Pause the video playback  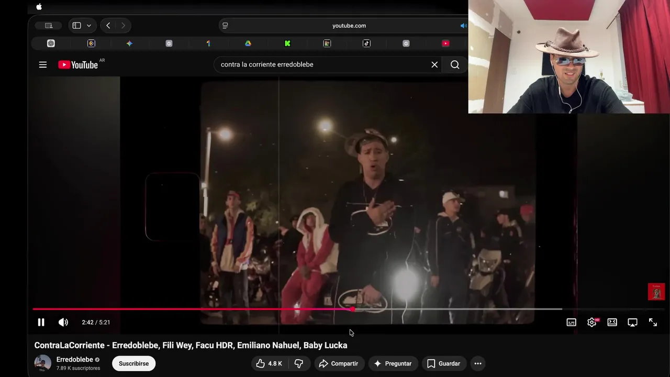point(41,322)
